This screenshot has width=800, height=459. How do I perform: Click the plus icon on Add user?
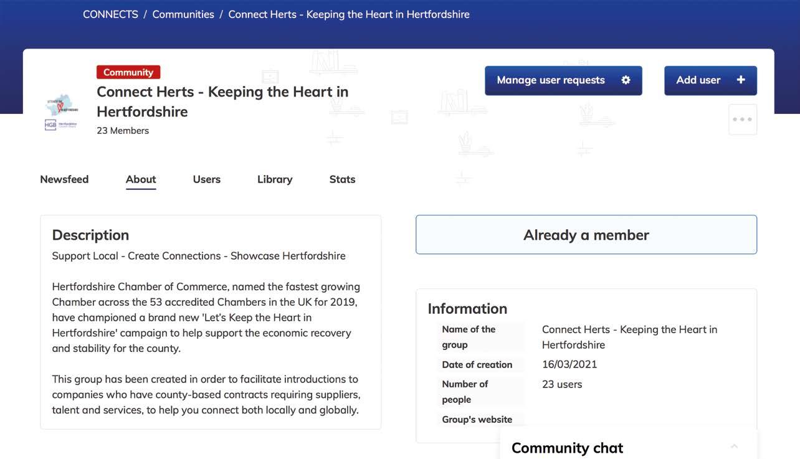(741, 80)
